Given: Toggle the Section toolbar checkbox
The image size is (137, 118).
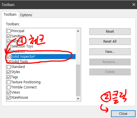Looking at the screenshot, I should click(9, 41).
